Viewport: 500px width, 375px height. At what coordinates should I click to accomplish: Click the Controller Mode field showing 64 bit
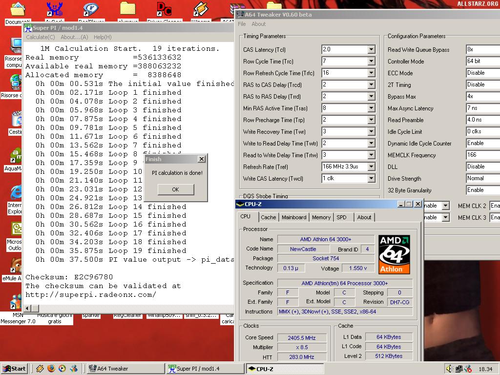(483, 61)
